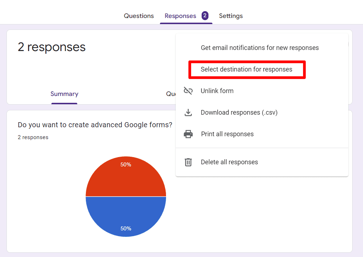The height and width of the screenshot is (257, 363).
Task: Click the question title about advanced Google forms
Action: pos(95,125)
